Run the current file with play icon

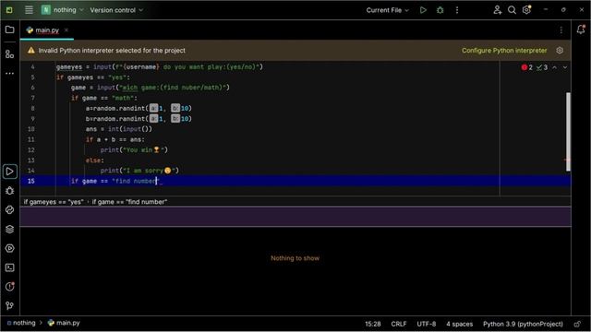(423, 10)
